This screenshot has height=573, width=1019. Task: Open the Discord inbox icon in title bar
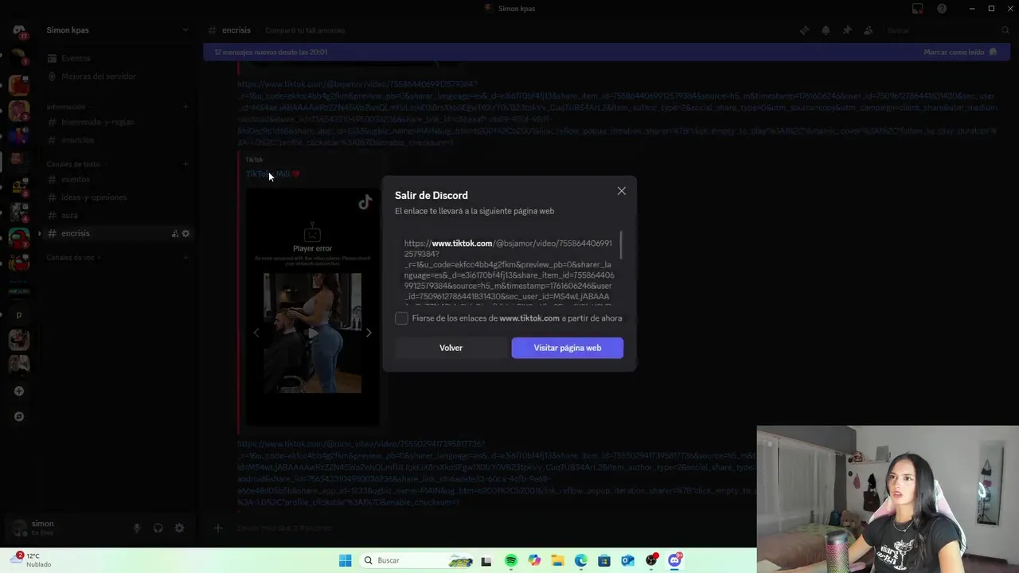tap(918, 9)
